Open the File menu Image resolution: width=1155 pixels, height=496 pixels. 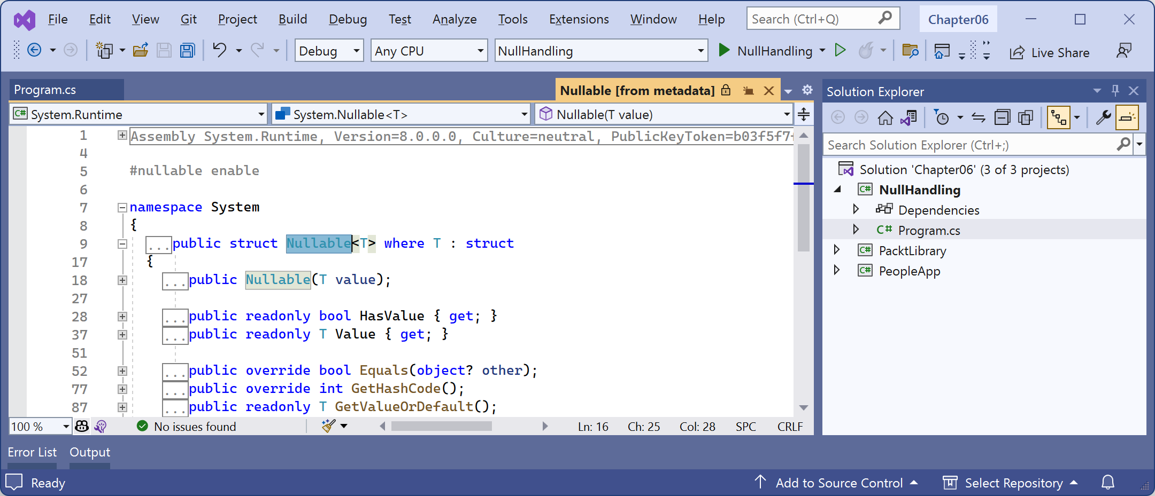[58, 19]
